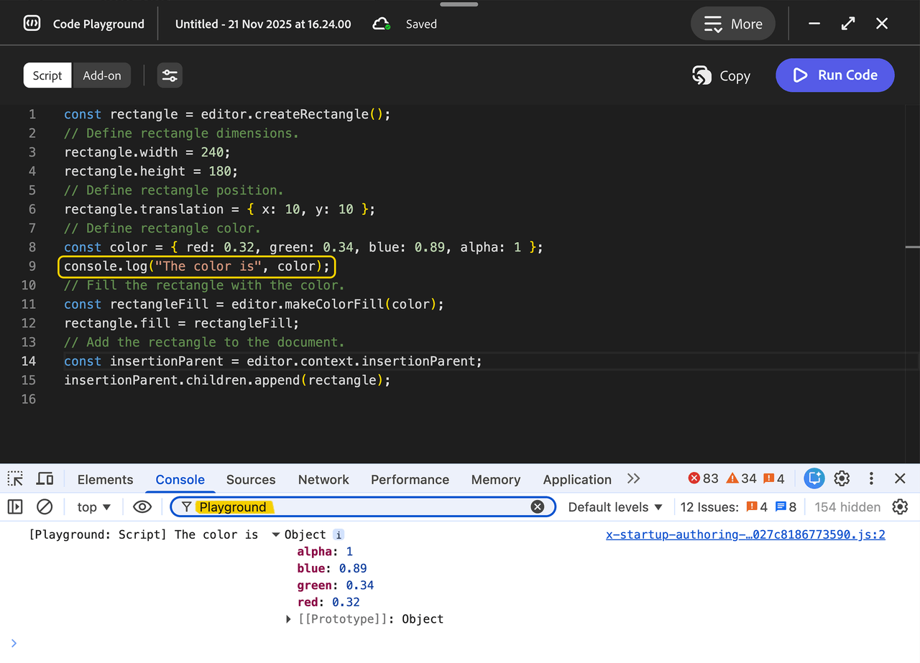Click the cloud Saved sync icon
This screenshot has height=663, width=920.
pyautogui.click(x=382, y=22)
